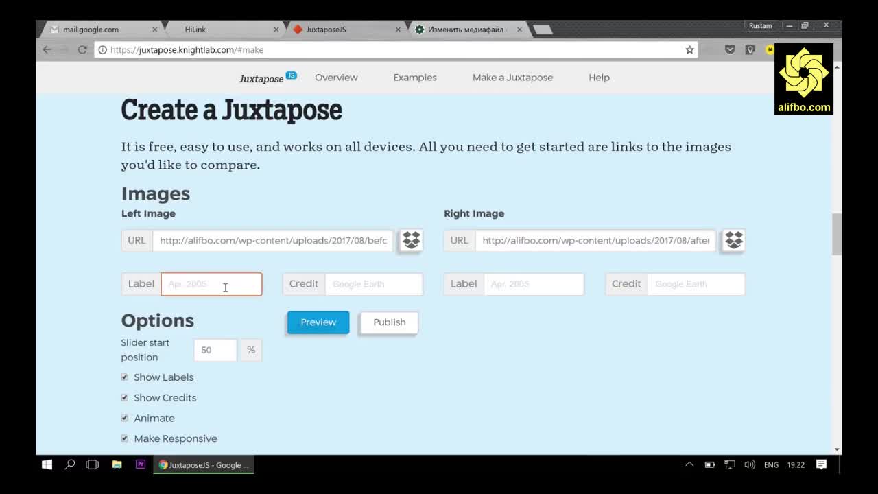Click the Slider start position value field
Screen dimensions: 878x494
[x=215, y=350]
